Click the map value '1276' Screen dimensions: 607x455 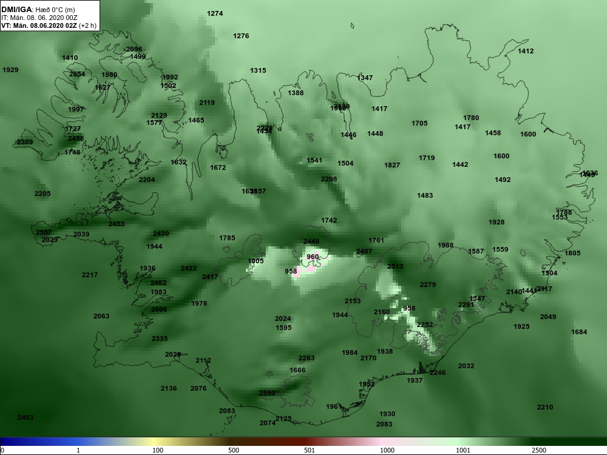point(241,36)
